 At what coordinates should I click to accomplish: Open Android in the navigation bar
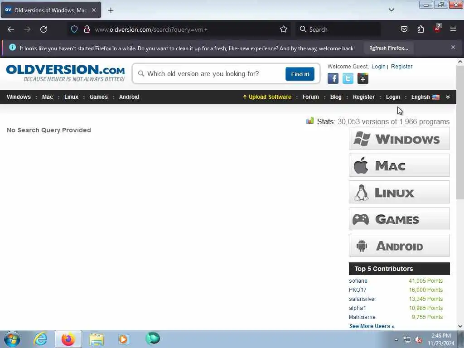tap(129, 97)
